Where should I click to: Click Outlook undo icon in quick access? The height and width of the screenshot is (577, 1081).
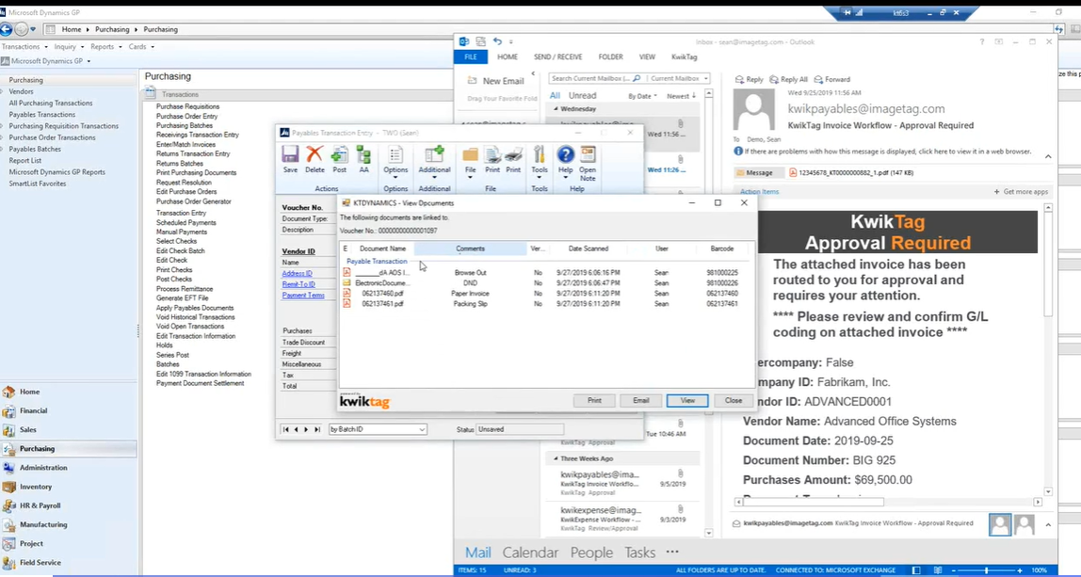pyautogui.click(x=498, y=42)
